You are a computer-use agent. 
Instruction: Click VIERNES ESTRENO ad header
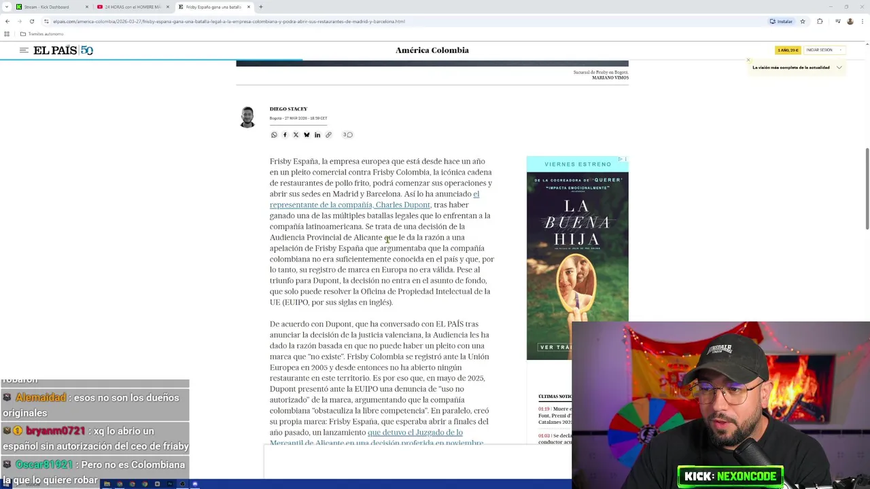(578, 164)
